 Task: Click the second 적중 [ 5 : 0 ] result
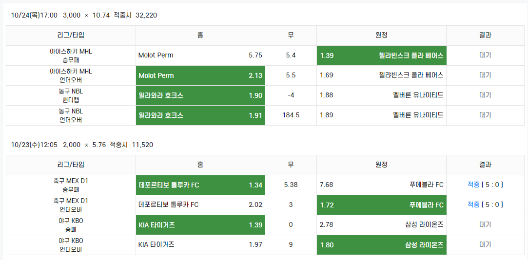pyautogui.click(x=485, y=204)
